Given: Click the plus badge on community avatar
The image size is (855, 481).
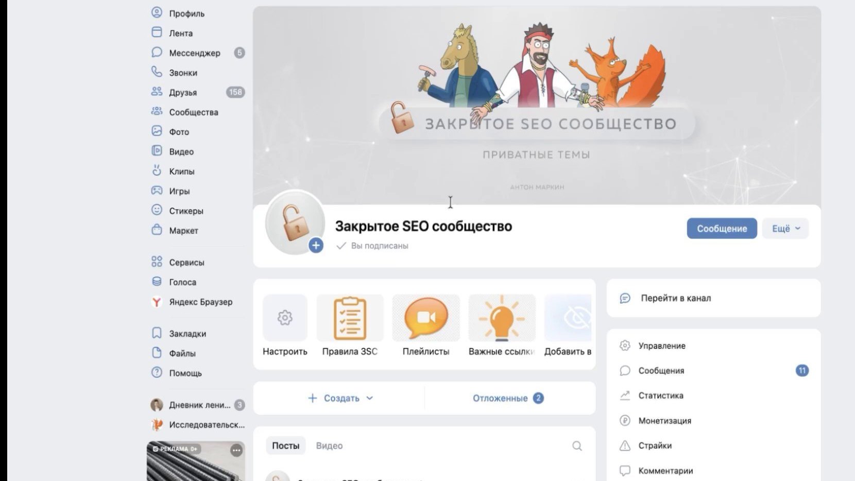Looking at the screenshot, I should (316, 245).
